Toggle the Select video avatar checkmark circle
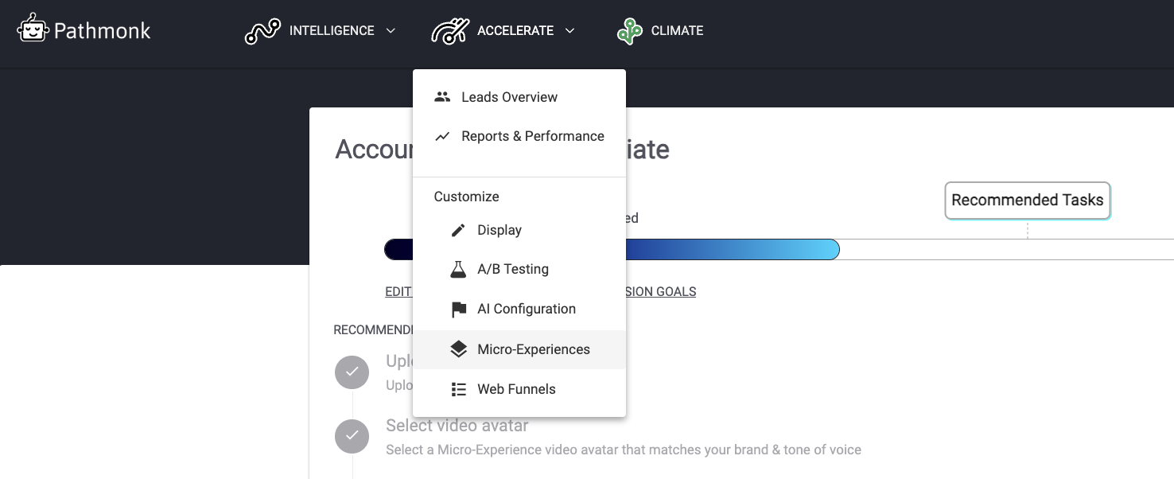The width and height of the screenshot is (1174, 479). coord(352,435)
